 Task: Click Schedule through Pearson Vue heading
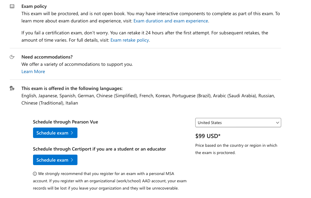tap(65, 122)
